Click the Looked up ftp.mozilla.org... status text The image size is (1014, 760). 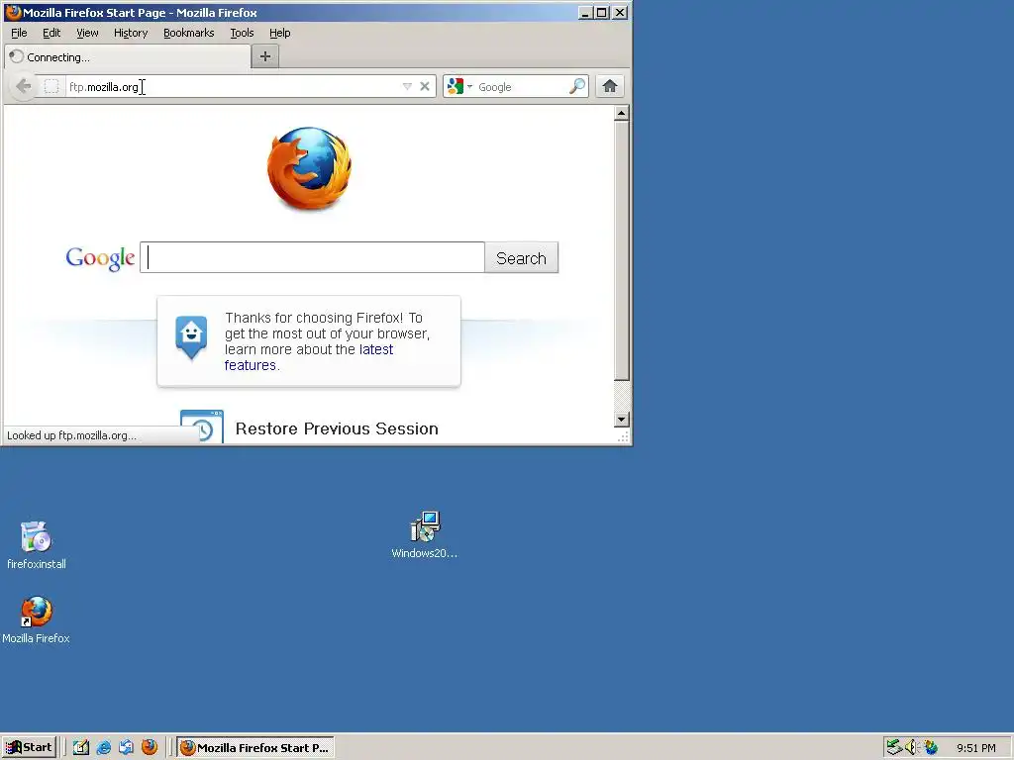point(71,435)
